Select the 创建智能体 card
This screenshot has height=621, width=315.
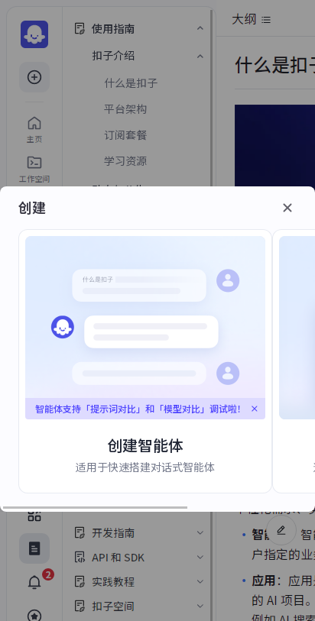point(145,361)
